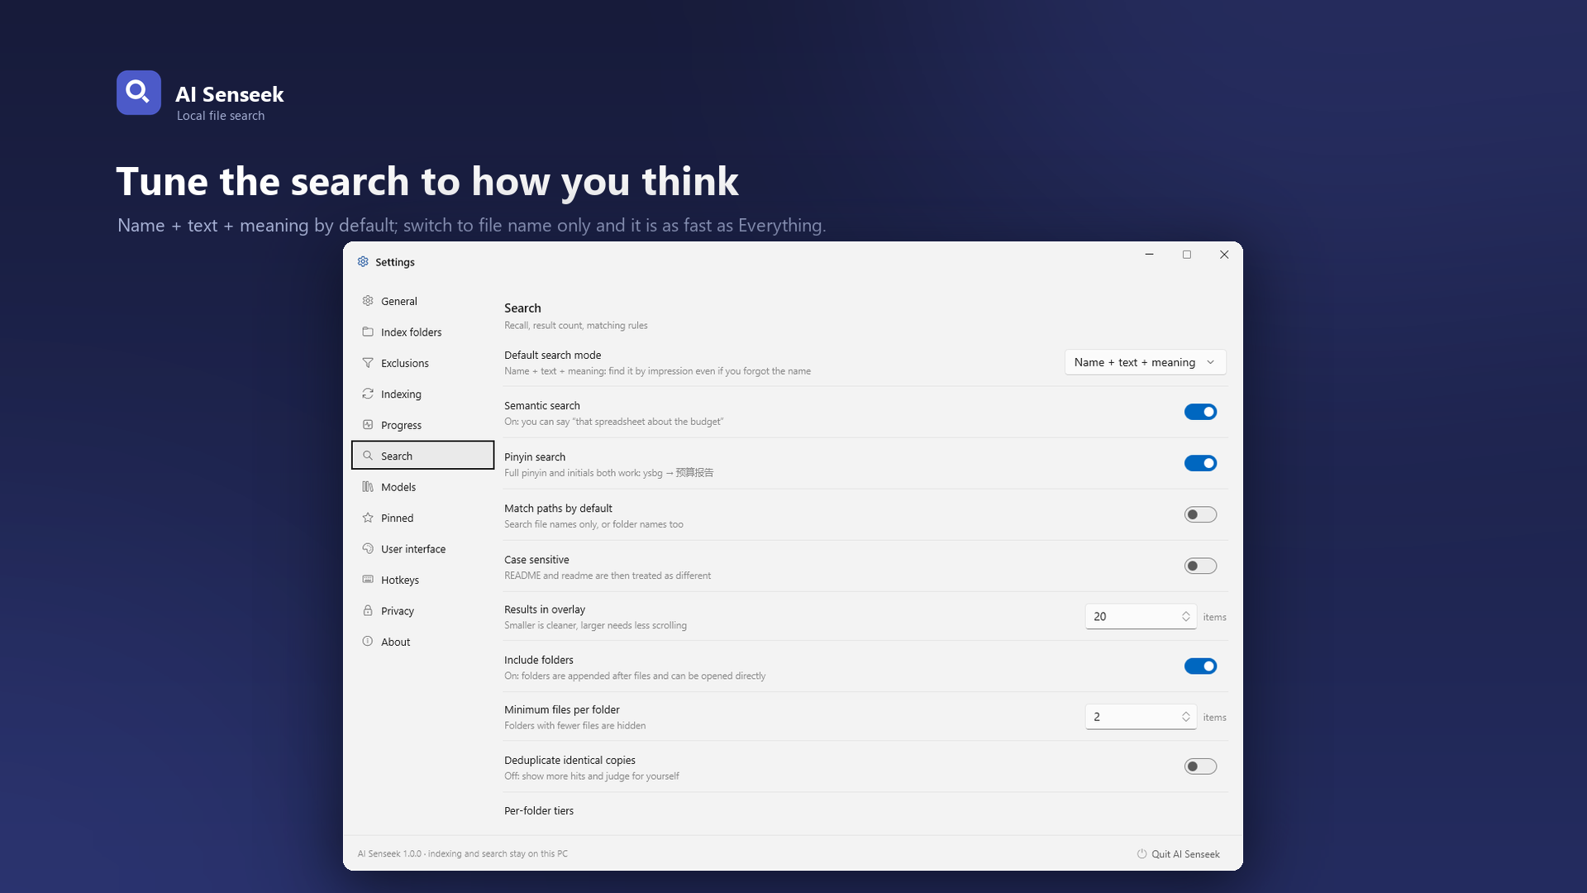This screenshot has height=893, width=1587.
Task: Click the AI Senseek 1.0.0 status text
Action: (x=463, y=853)
